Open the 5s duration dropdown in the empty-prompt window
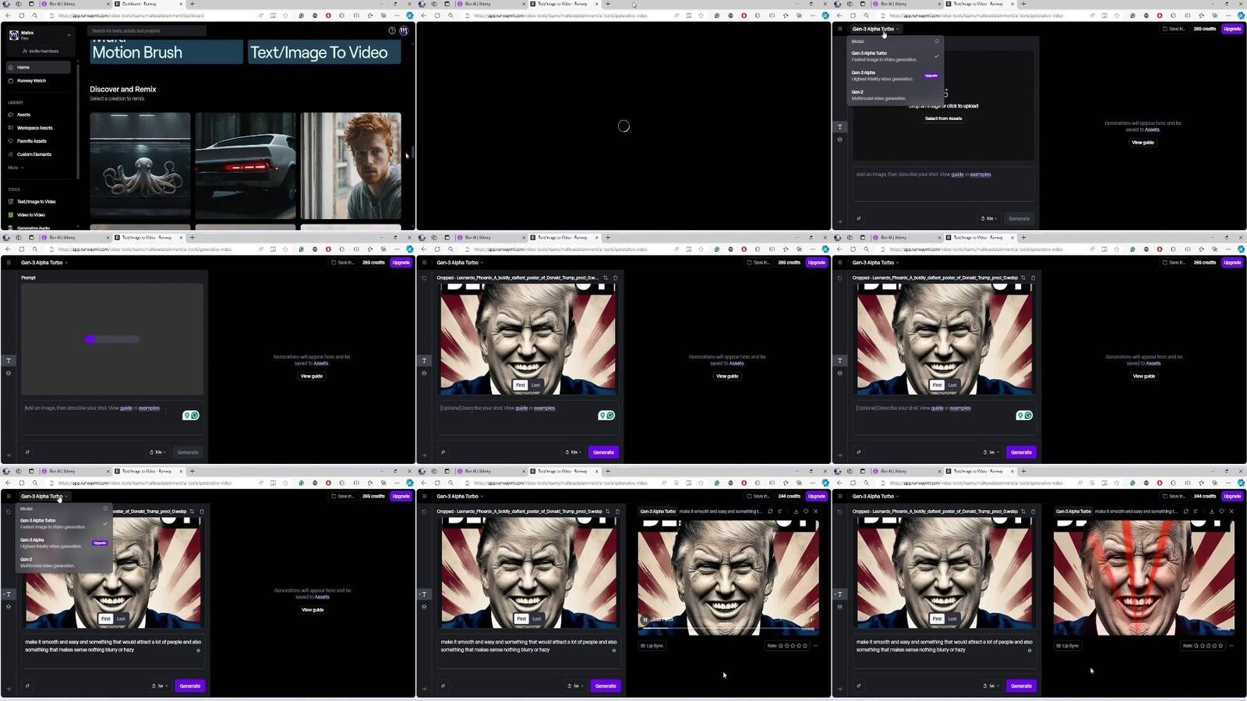Screen dimensions: 1247x701 (990, 452)
